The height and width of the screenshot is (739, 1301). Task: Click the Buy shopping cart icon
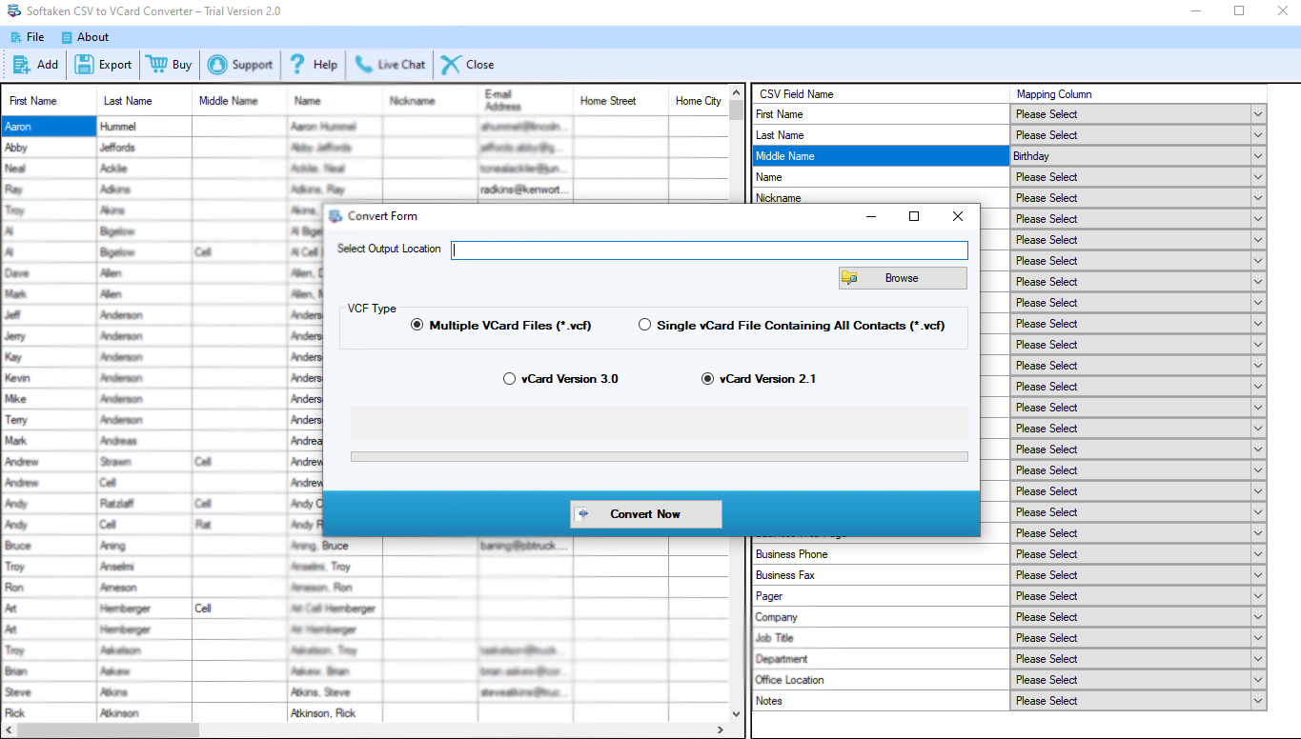(x=156, y=65)
